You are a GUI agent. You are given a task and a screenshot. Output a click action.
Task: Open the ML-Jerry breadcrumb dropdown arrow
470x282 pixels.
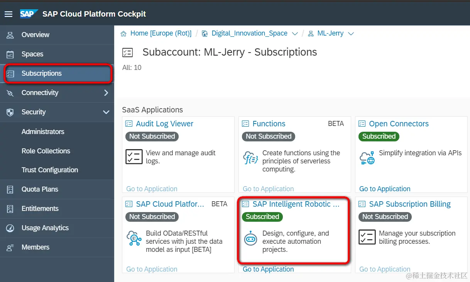351,34
